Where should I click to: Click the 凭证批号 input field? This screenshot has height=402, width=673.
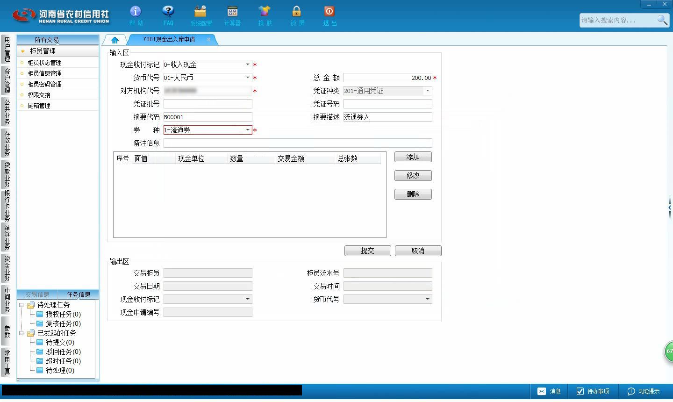(208, 104)
